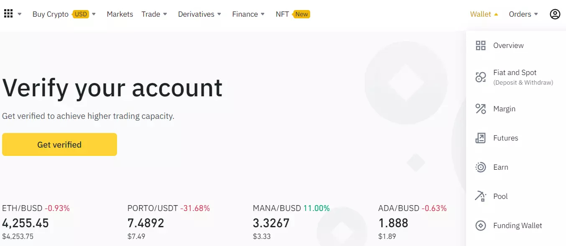Expand the Buy Crypto dropdown arrow
The width and height of the screenshot is (566, 246).
(94, 14)
